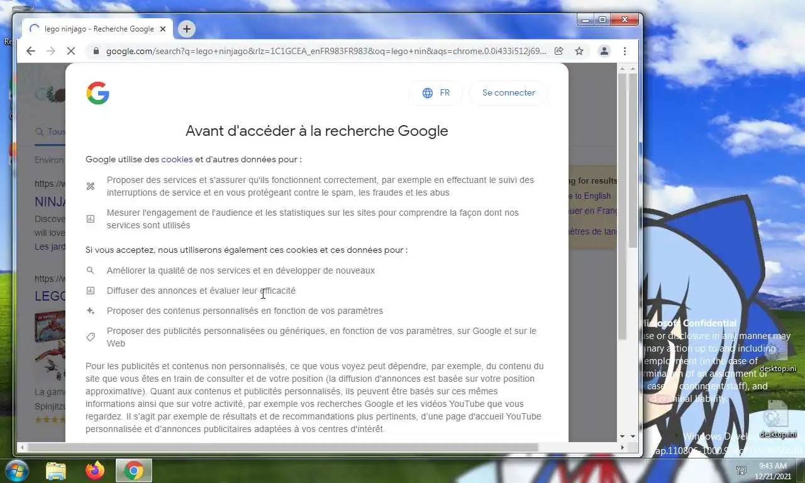Image resolution: width=805 pixels, height=483 pixels.
Task: Click the 9:43 AM taskbar clock
Action: click(x=773, y=471)
